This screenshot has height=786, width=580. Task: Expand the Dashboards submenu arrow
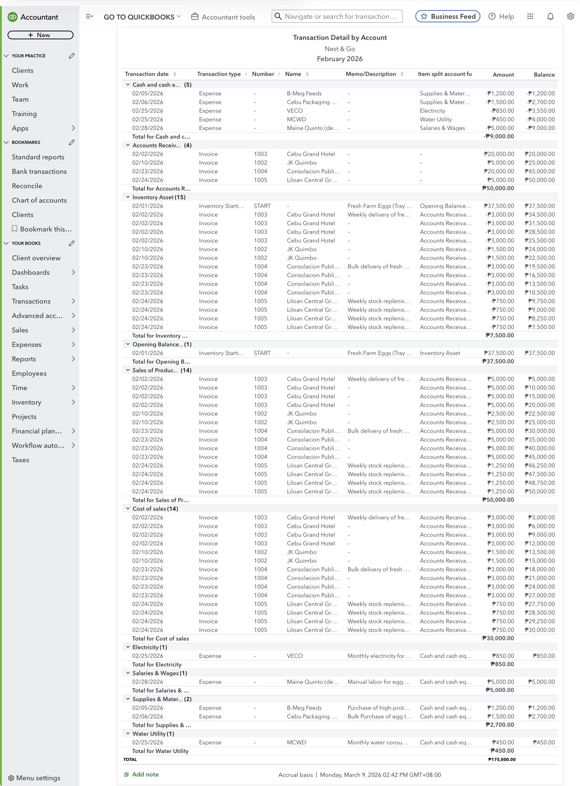[73, 272]
